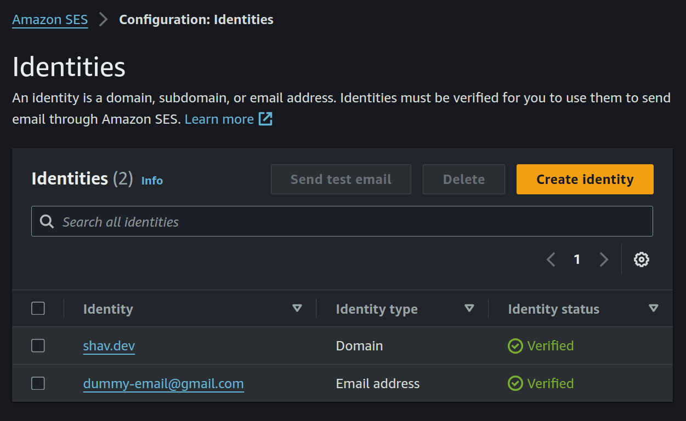Open the Identity status sort dropdown
This screenshot has width=686, height=421.
click(654, 308)
